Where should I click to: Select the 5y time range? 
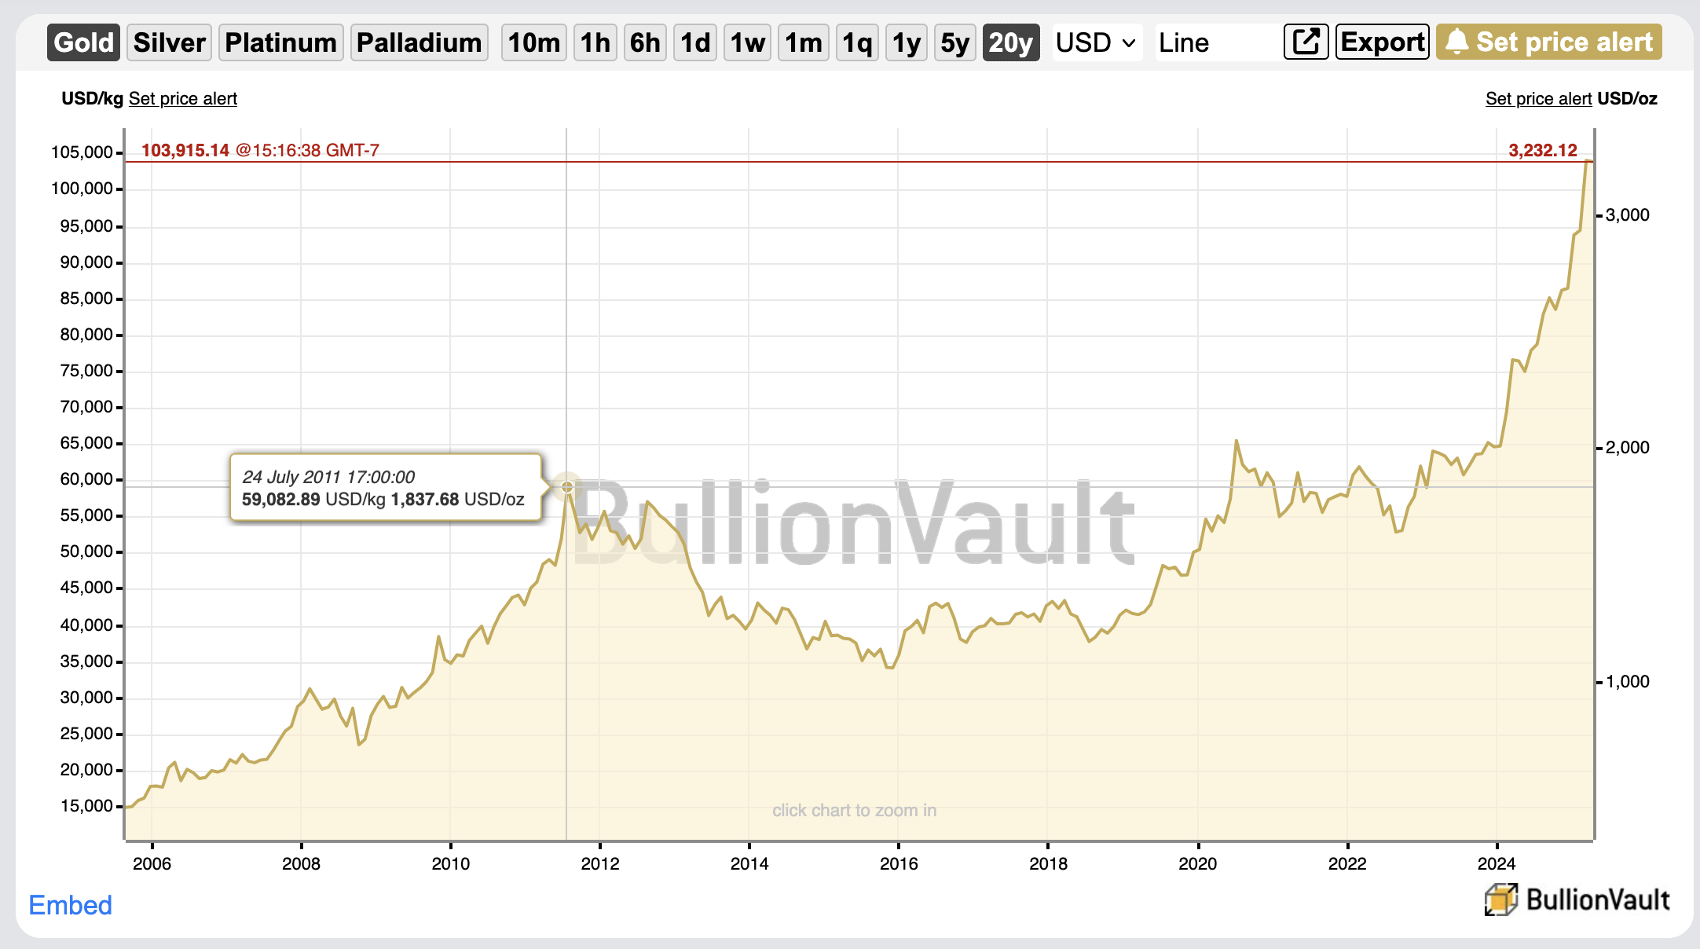pos(955,42)
